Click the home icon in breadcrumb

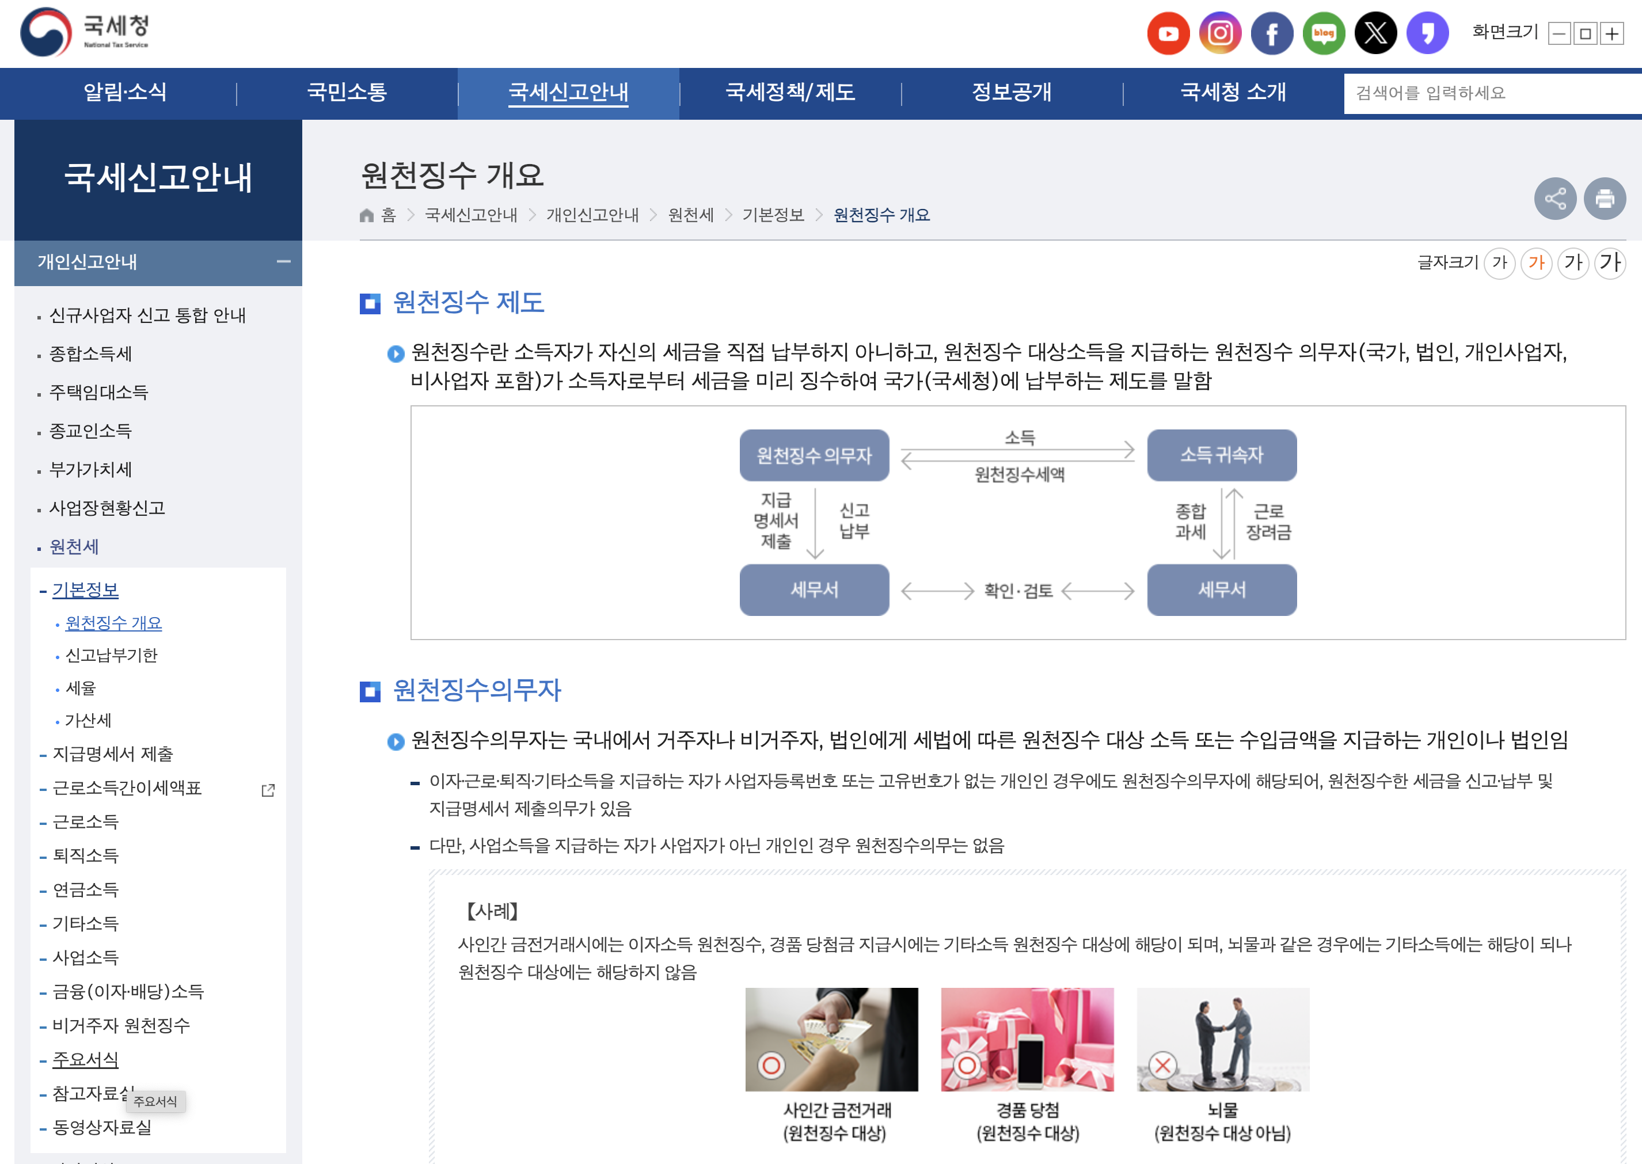click(367, 215)
